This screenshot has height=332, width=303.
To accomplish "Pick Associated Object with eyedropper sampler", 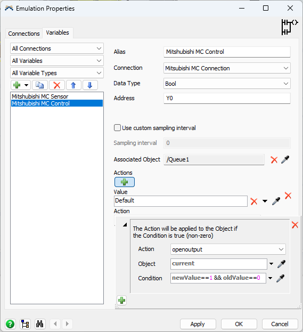I will point(285,160).
